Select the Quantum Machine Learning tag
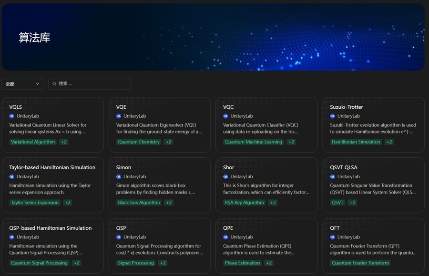This screenshot has width=429, height=276. click(254, 142)
